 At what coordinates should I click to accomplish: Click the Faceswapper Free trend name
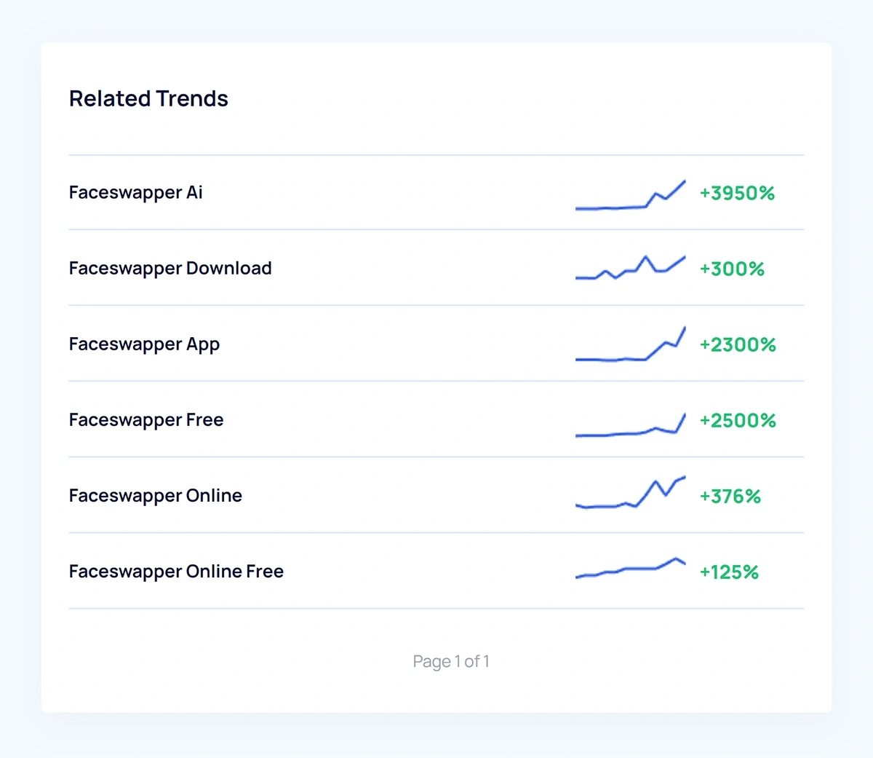pos(145,419)
